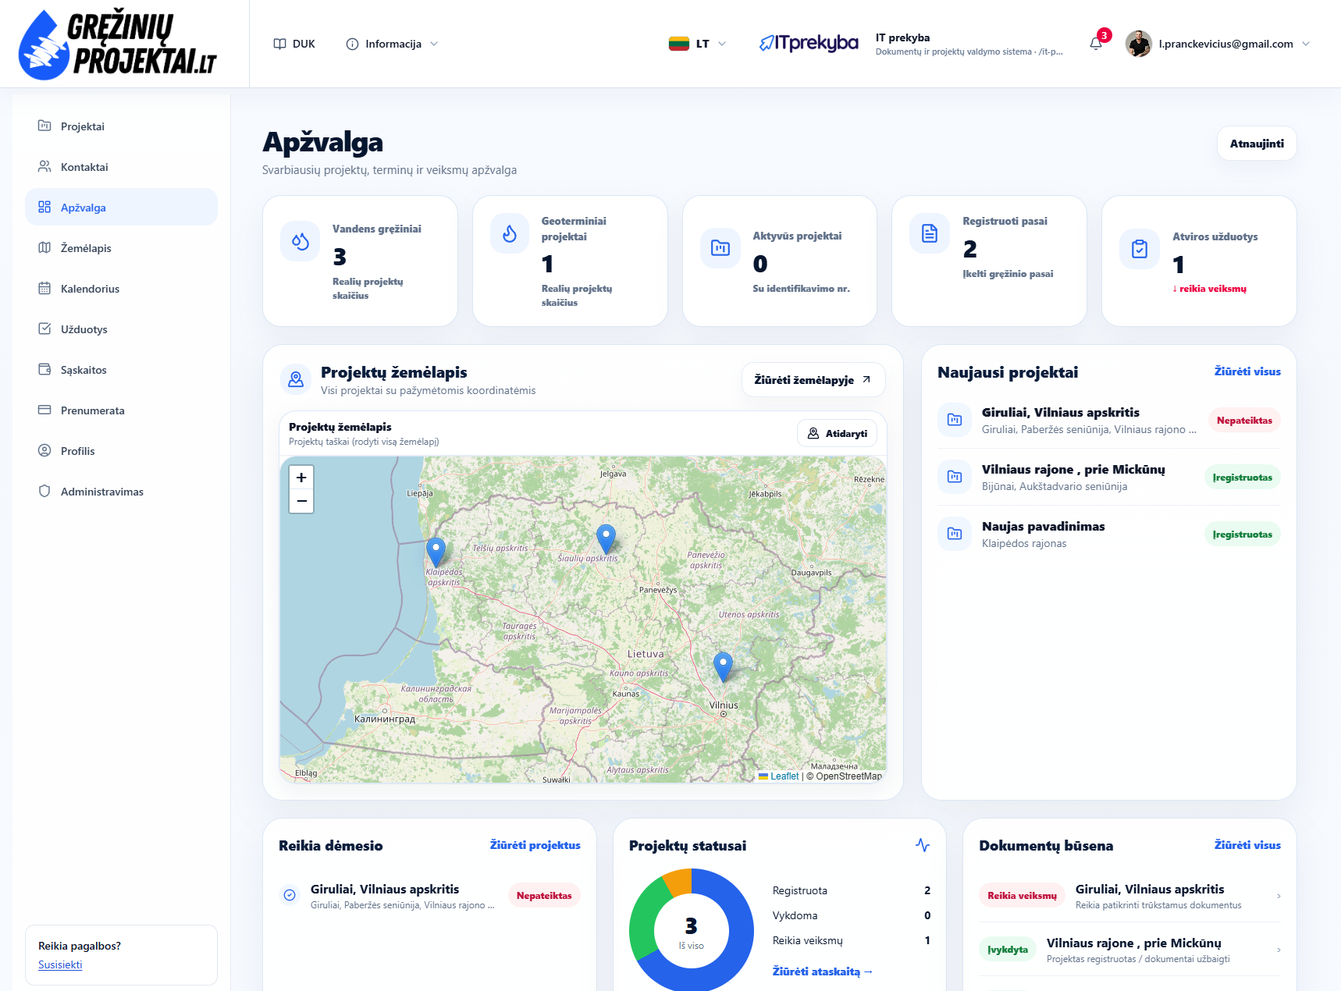The image size is (1341, 991).
Task: Click the user profile avatar
Action: click(x=1139, y=44)
